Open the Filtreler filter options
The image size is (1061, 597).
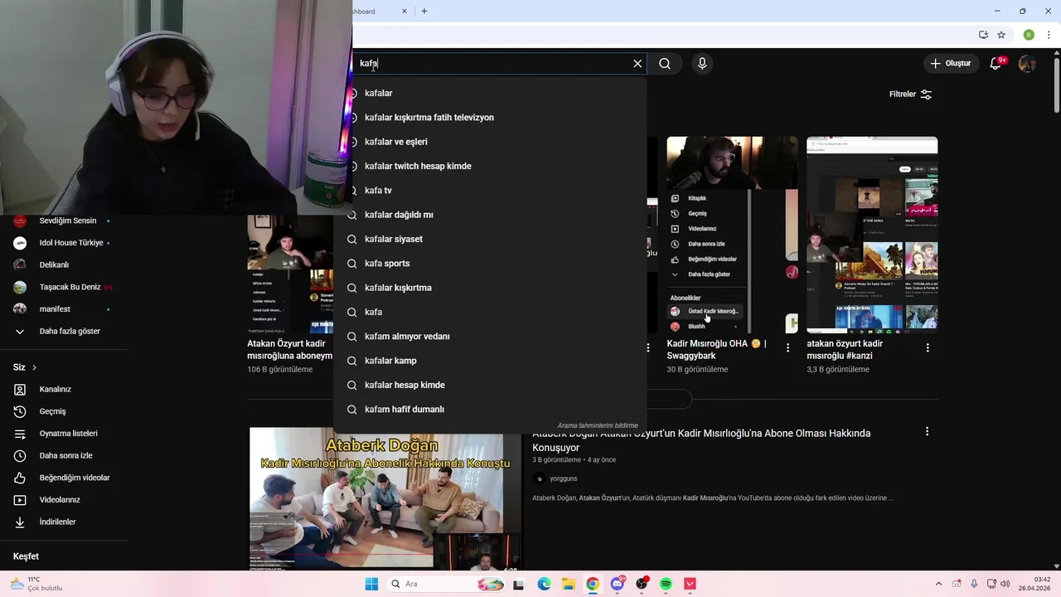[x=910, y=95]
